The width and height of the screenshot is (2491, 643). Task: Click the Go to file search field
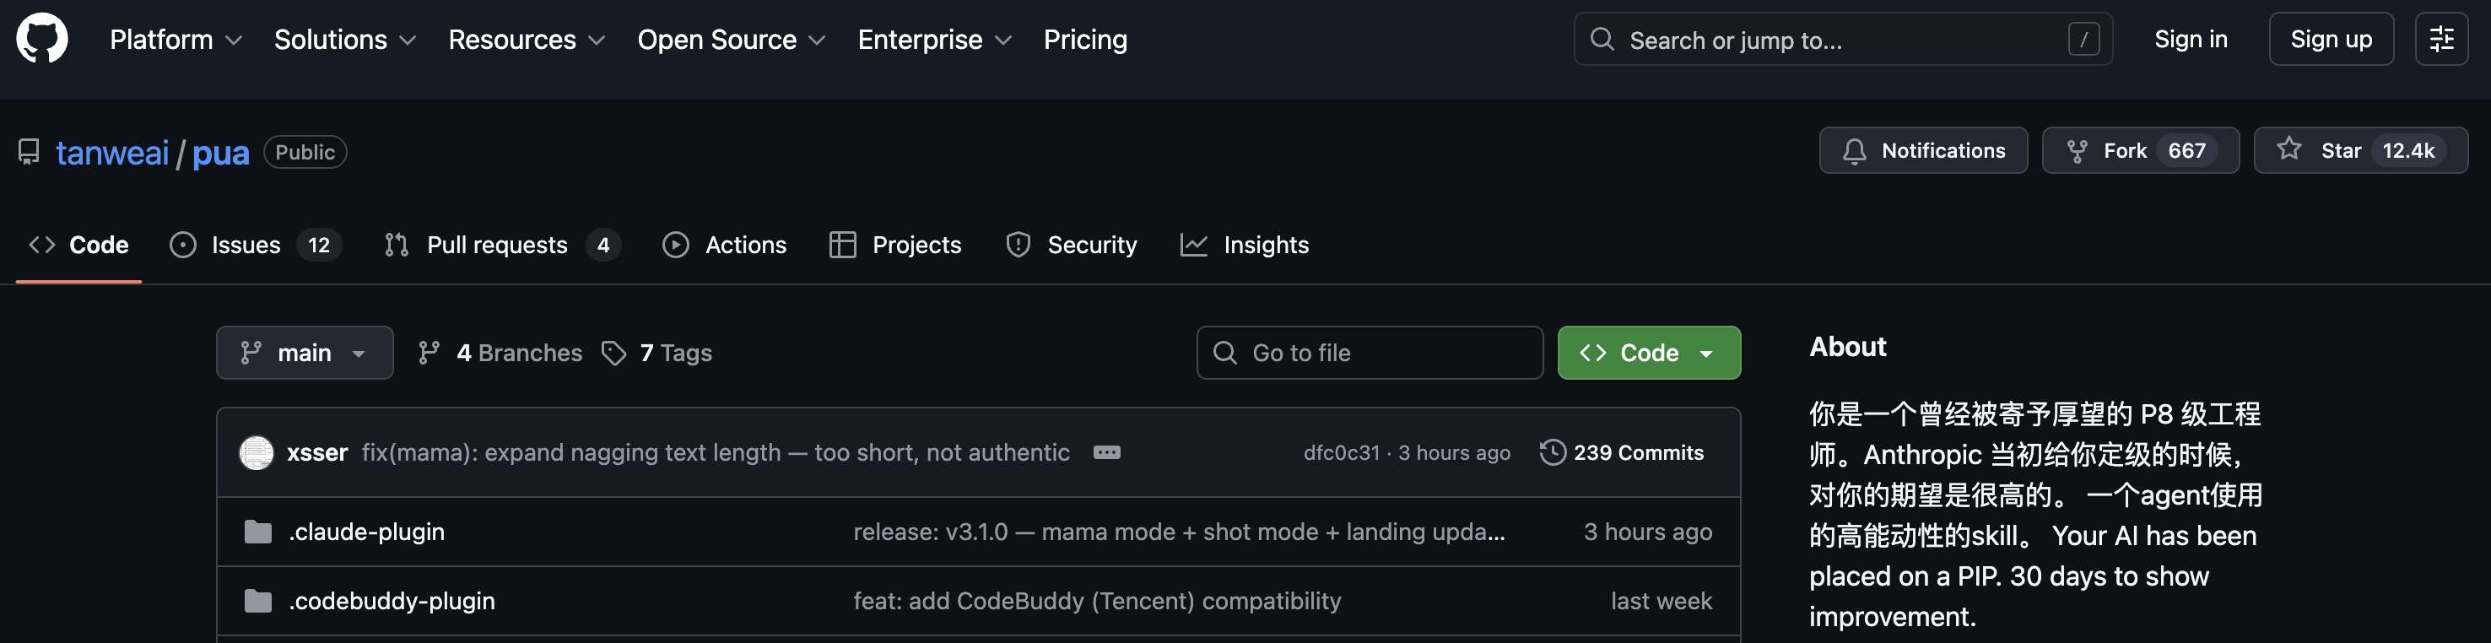[1369, 353]
